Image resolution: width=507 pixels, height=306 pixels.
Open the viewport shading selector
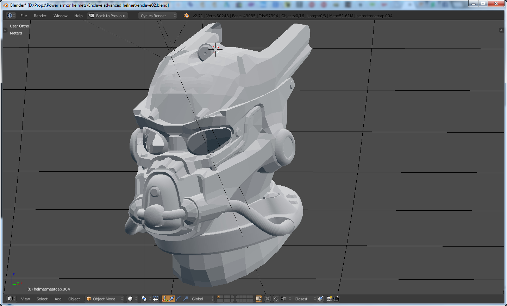pyautogui.click(x=132, y=299)
